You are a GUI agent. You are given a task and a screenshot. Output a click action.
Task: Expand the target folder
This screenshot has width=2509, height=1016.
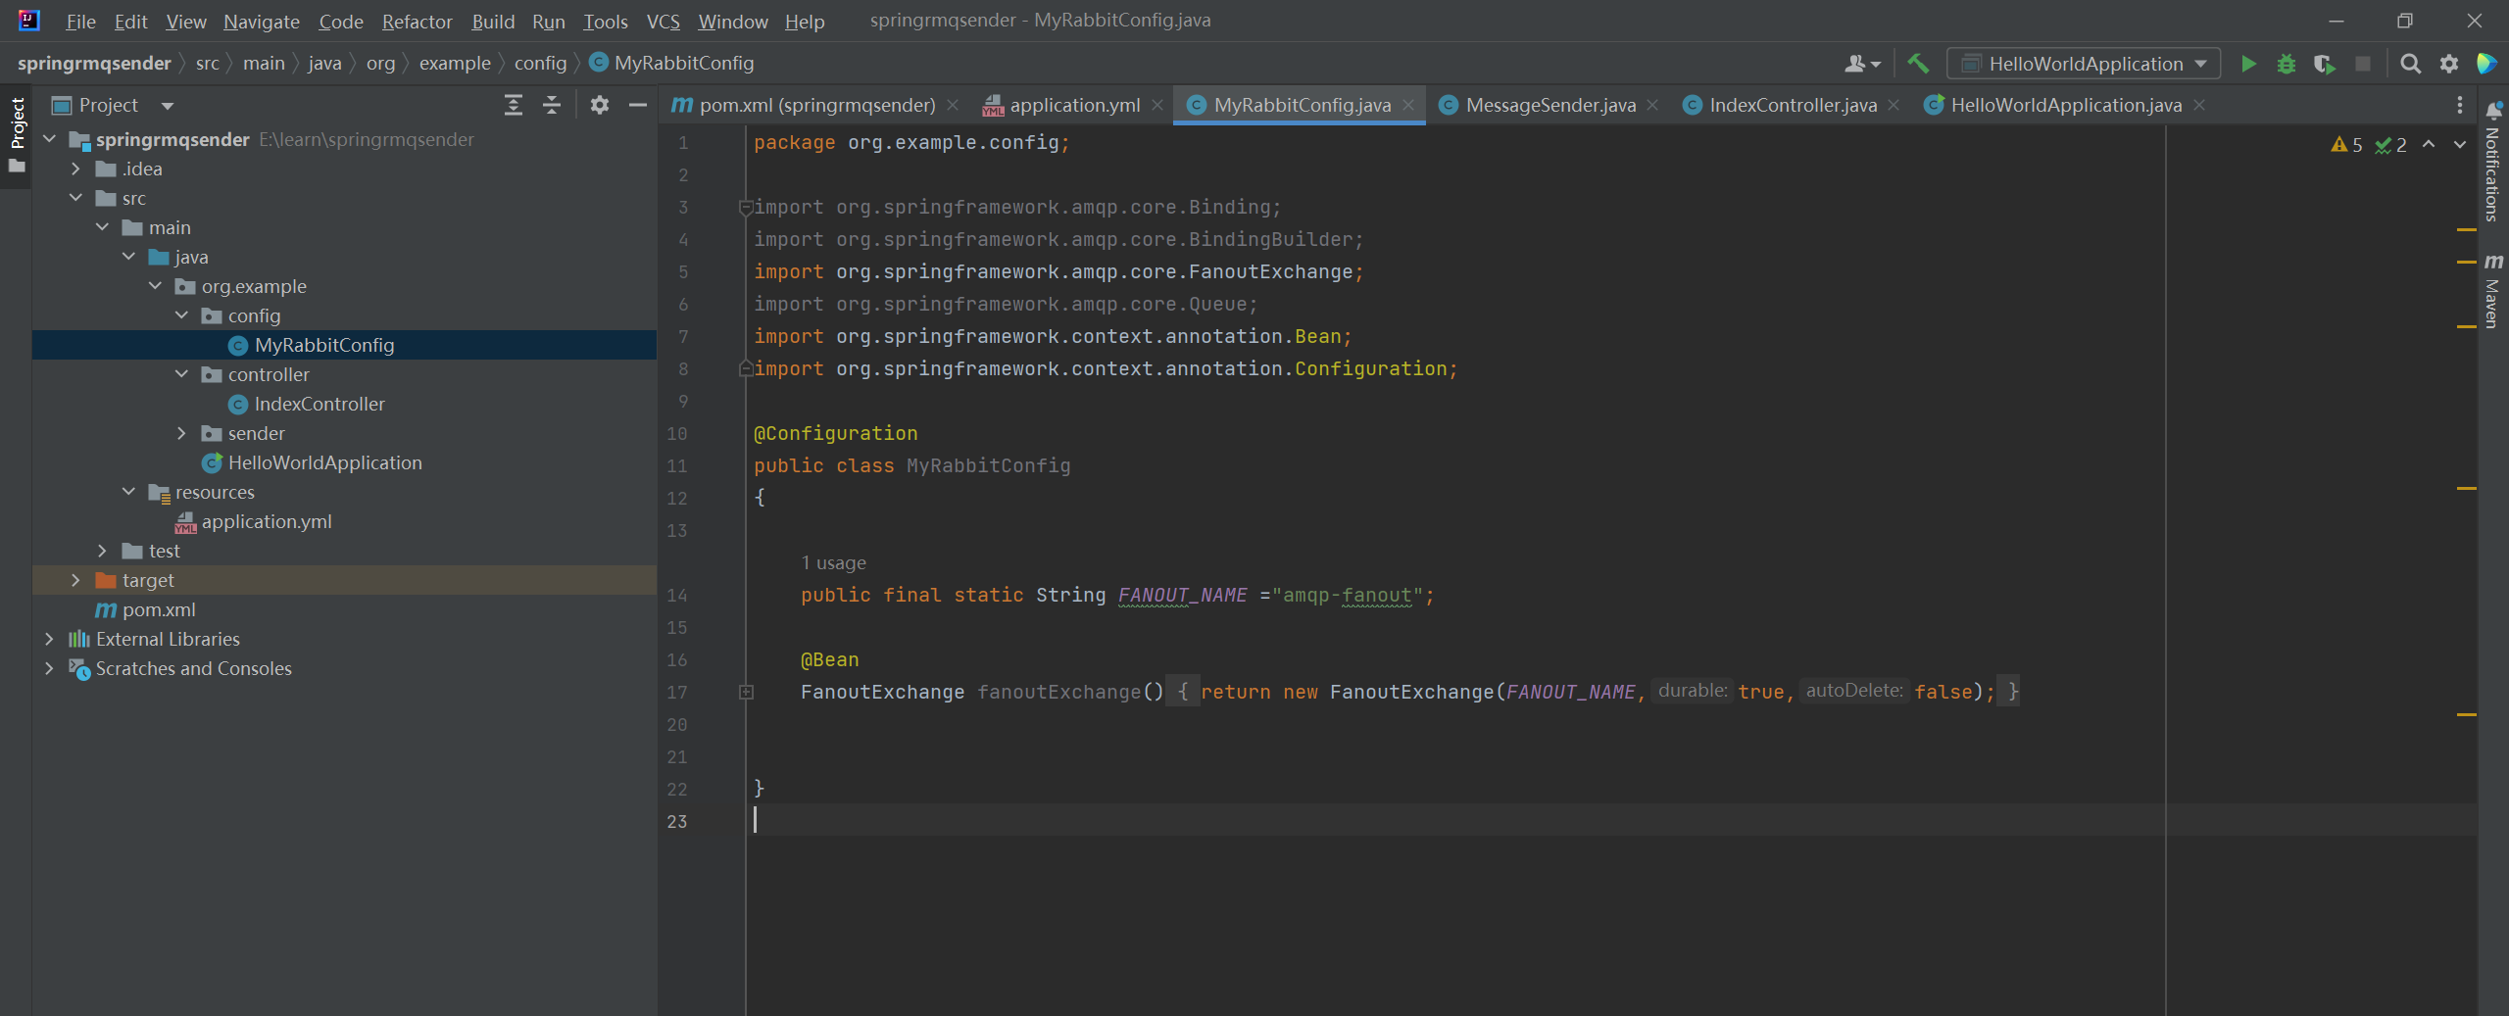point(75,580)
